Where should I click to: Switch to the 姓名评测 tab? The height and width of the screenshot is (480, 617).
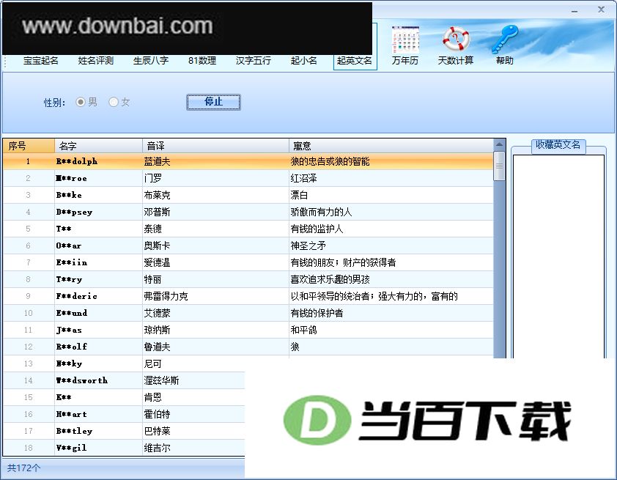(x=95, y=61)
